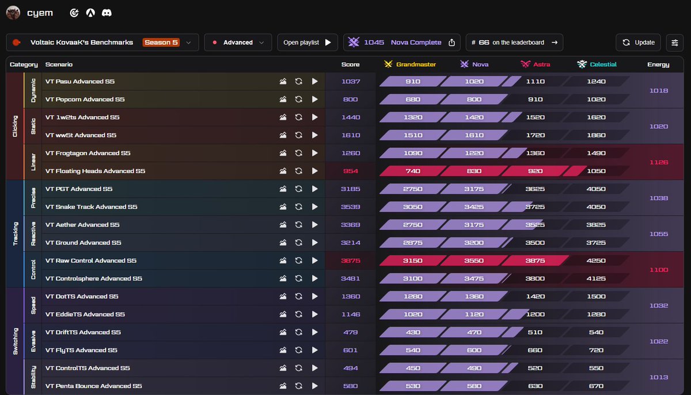691x395 pixels.
Task: Show chart for VT Pasu Advanced S5
Action: pos(283,82)
